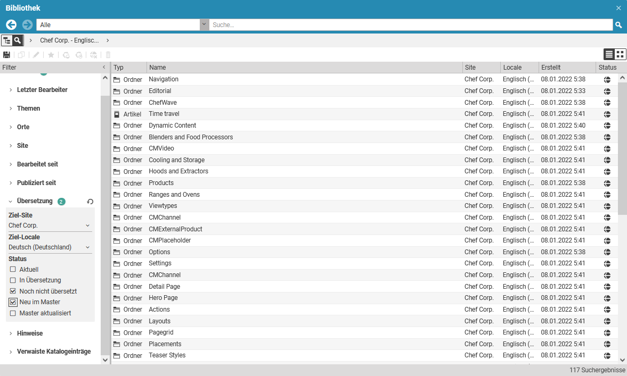Click the Hinweise filter section

click(x=31, y=333)
